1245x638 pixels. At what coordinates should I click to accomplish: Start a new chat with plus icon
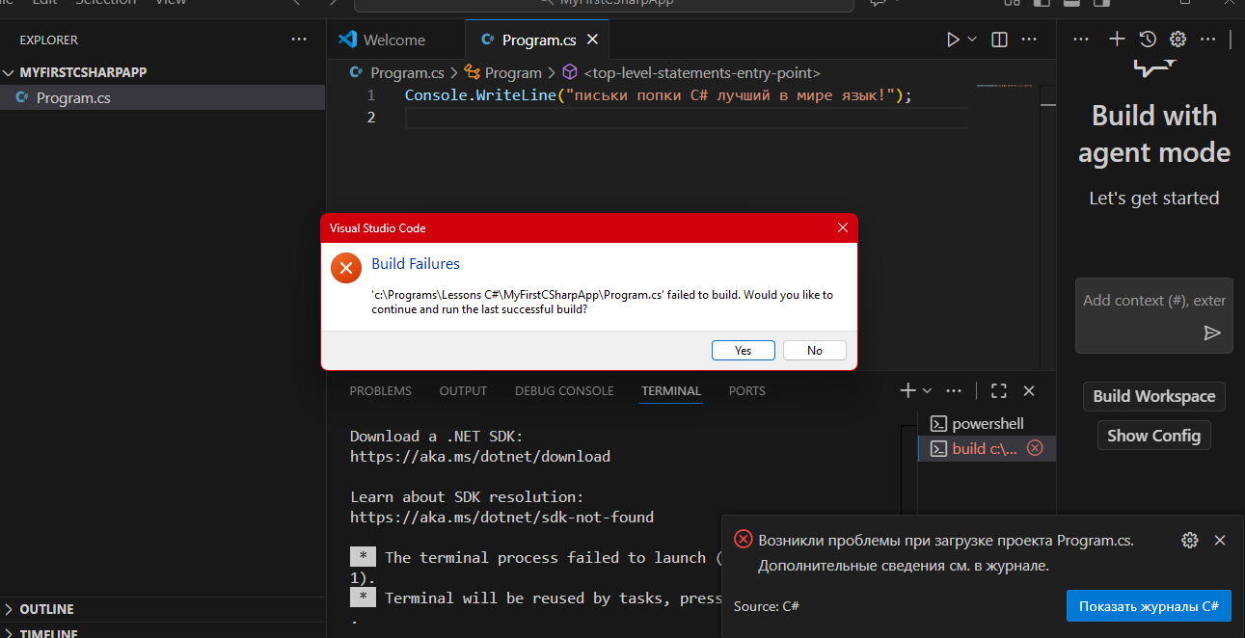(1117, 39)
